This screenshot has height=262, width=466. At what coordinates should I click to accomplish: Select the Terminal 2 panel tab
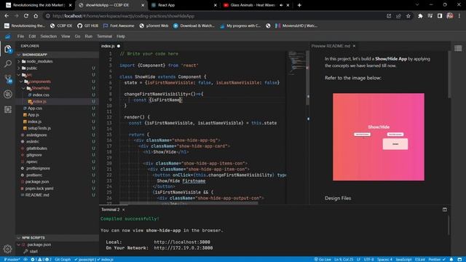[x=110, y=210]
